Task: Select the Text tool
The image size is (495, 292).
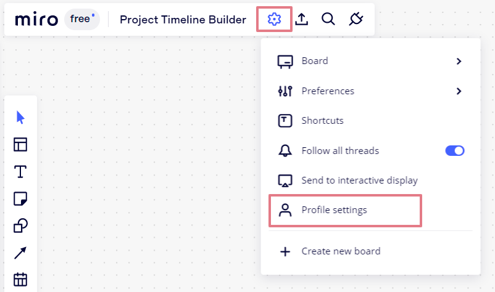Action: pyautogui.click(x=20, y=171)
